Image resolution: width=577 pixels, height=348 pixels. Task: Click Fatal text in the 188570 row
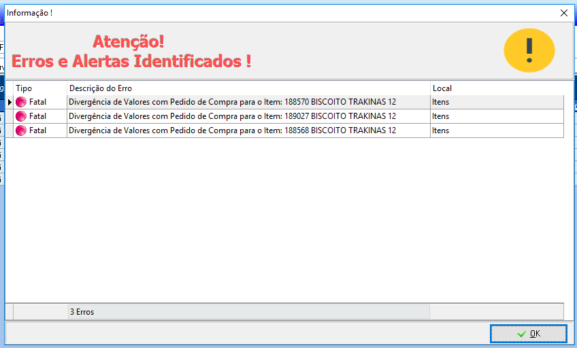click(38, 102)
